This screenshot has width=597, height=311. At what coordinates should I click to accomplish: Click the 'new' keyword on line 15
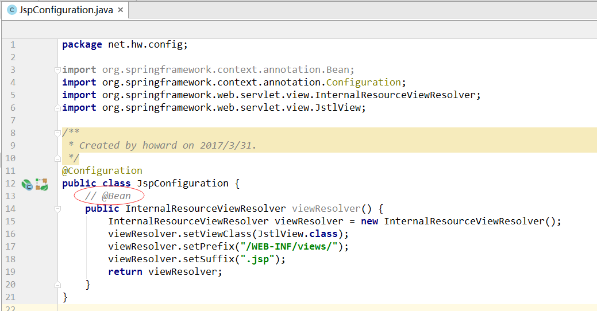pos(369,221)
